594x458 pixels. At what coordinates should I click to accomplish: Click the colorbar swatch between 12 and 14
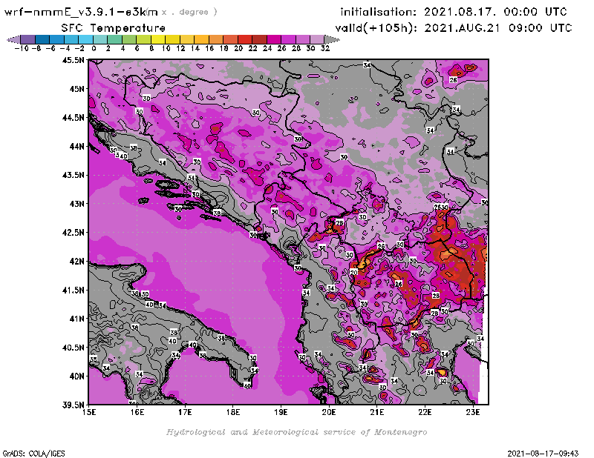coord(187,39)
